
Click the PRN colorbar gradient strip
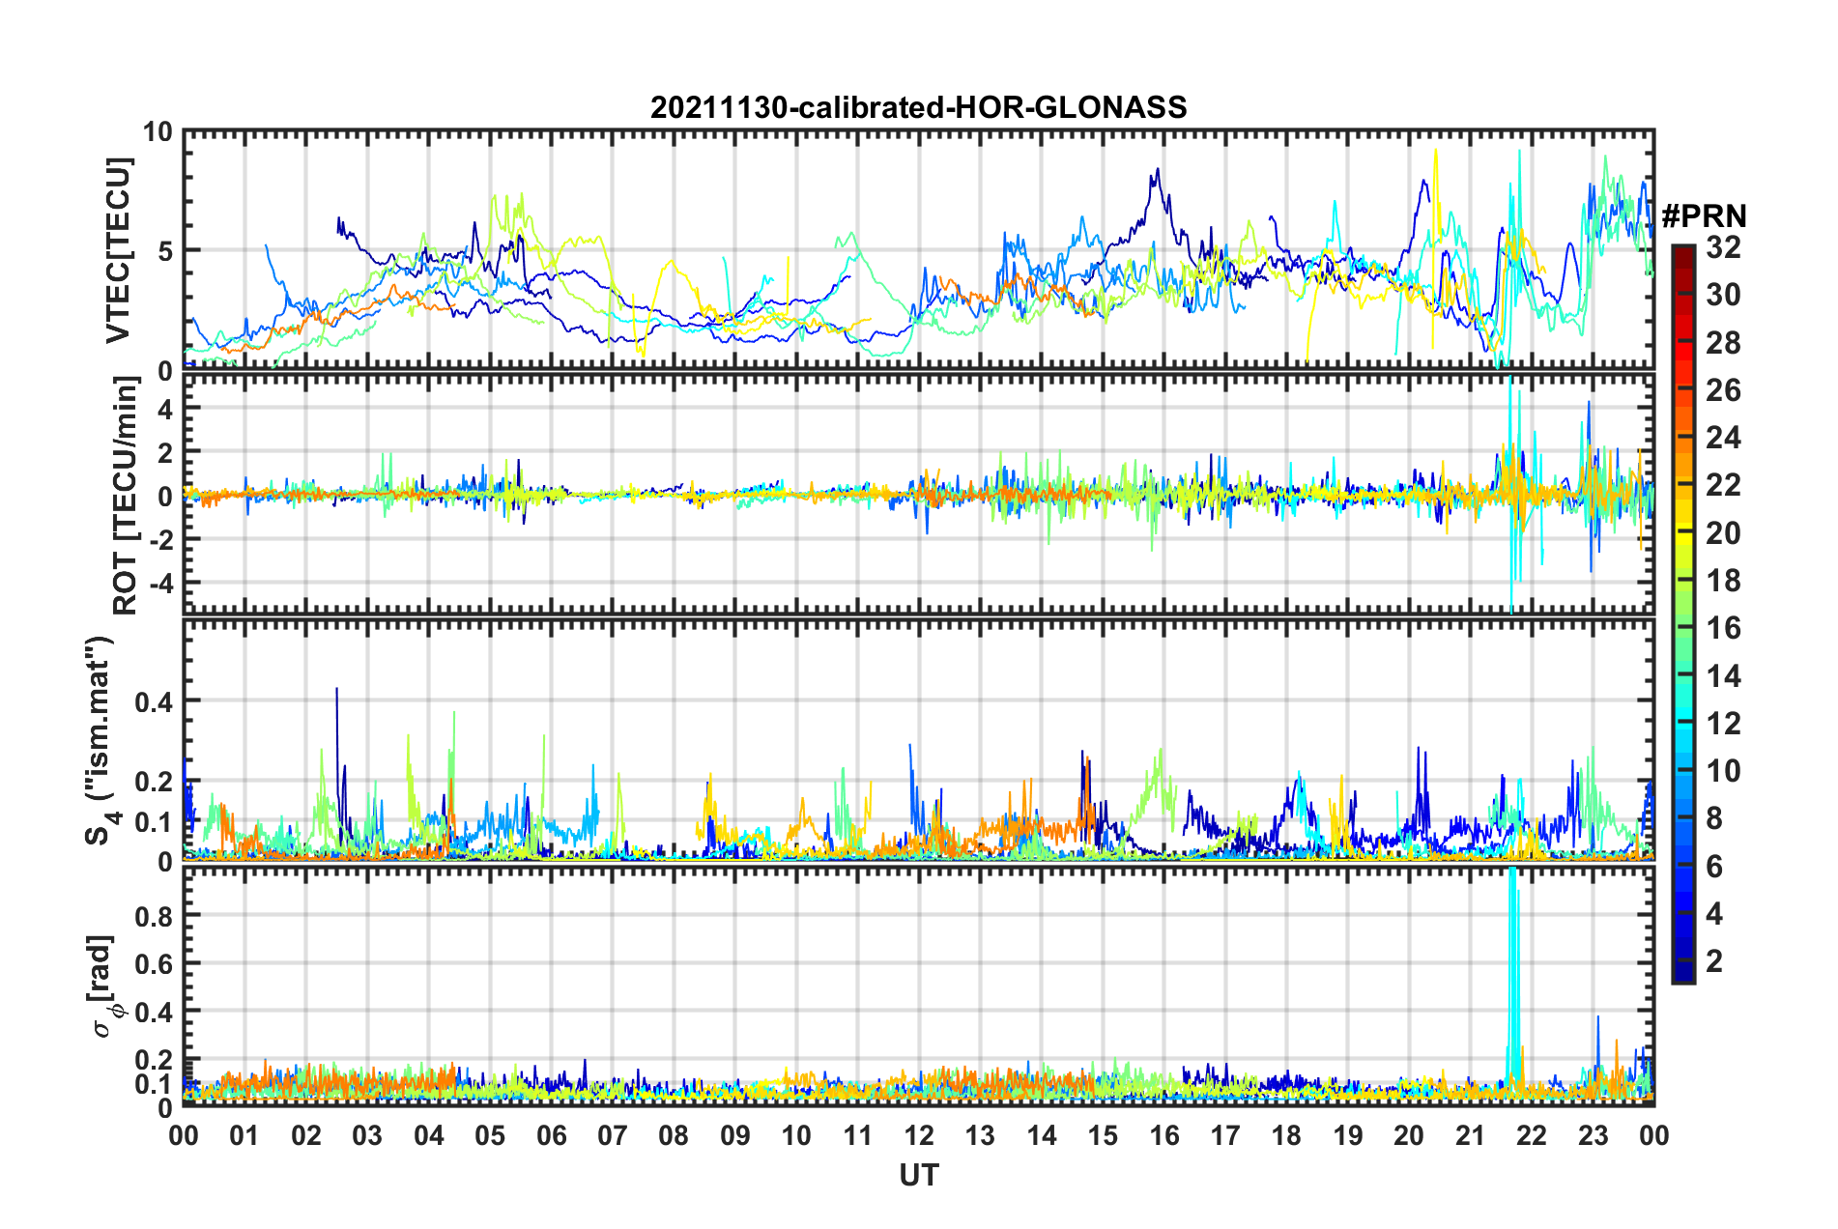tap(1682, 614)
